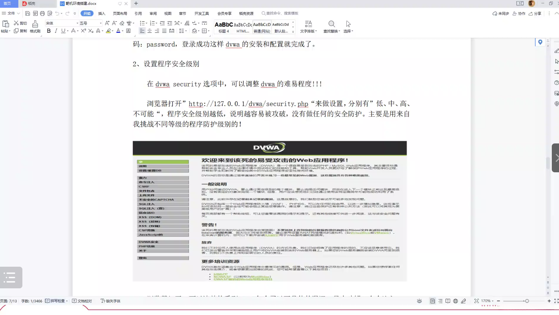Viewport: 559px width, 315px height.
Task: Toggle Italic formatting
Action: click(x=56, y=31)
